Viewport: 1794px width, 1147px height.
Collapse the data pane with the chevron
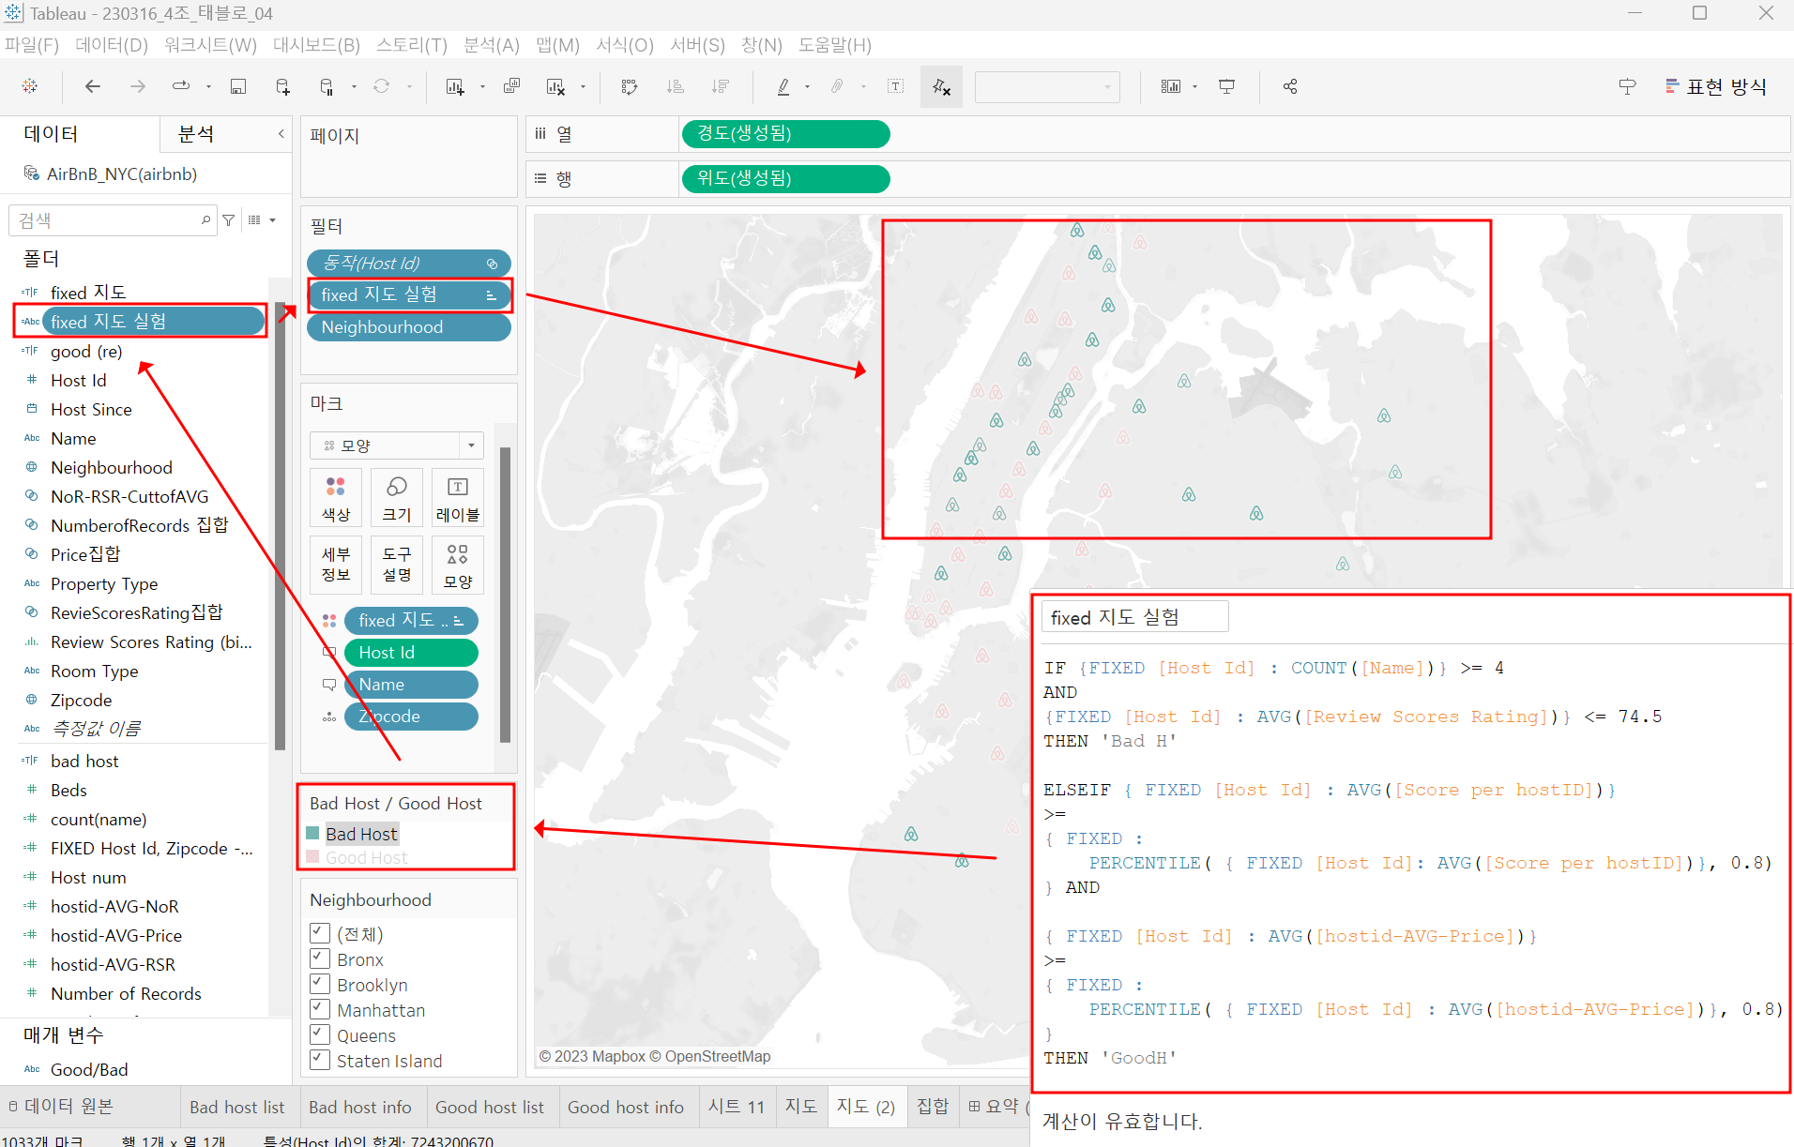pyautogui.click(x=281, y=134)
